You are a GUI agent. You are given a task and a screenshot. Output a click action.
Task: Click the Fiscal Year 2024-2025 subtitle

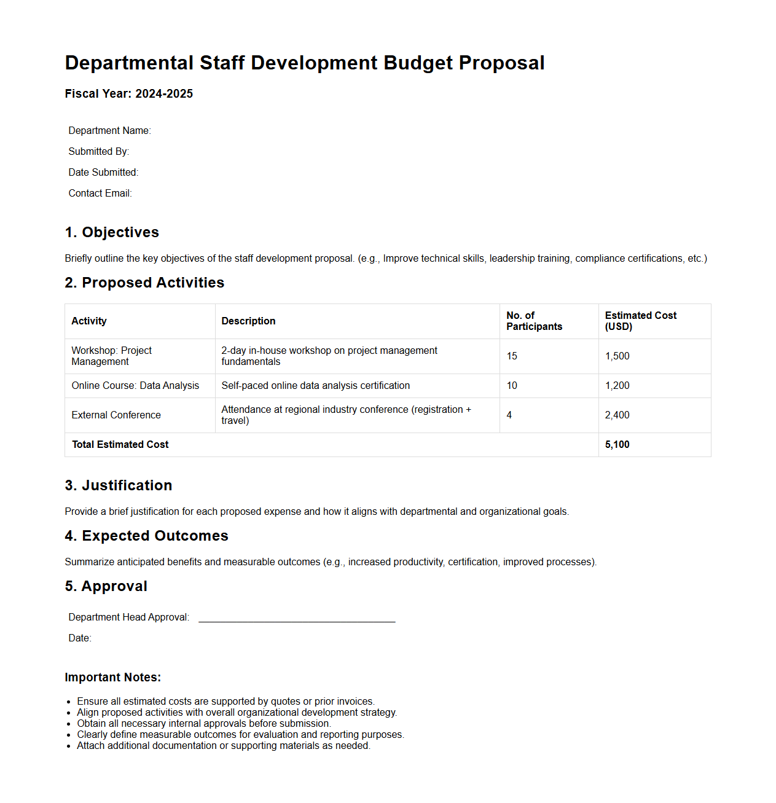[x=129, y=94]
